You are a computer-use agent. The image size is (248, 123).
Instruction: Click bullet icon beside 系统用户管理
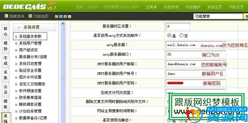pyautogui.click(x=16, y=44)
